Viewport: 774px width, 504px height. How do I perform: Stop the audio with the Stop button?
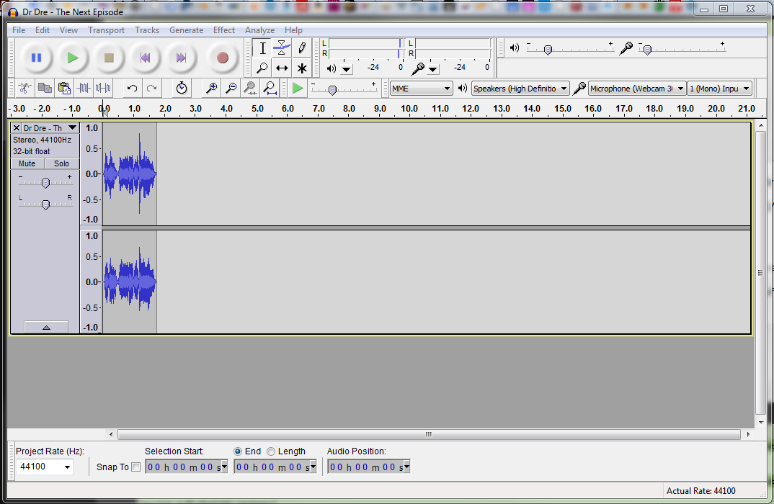(x=109, y=58)
